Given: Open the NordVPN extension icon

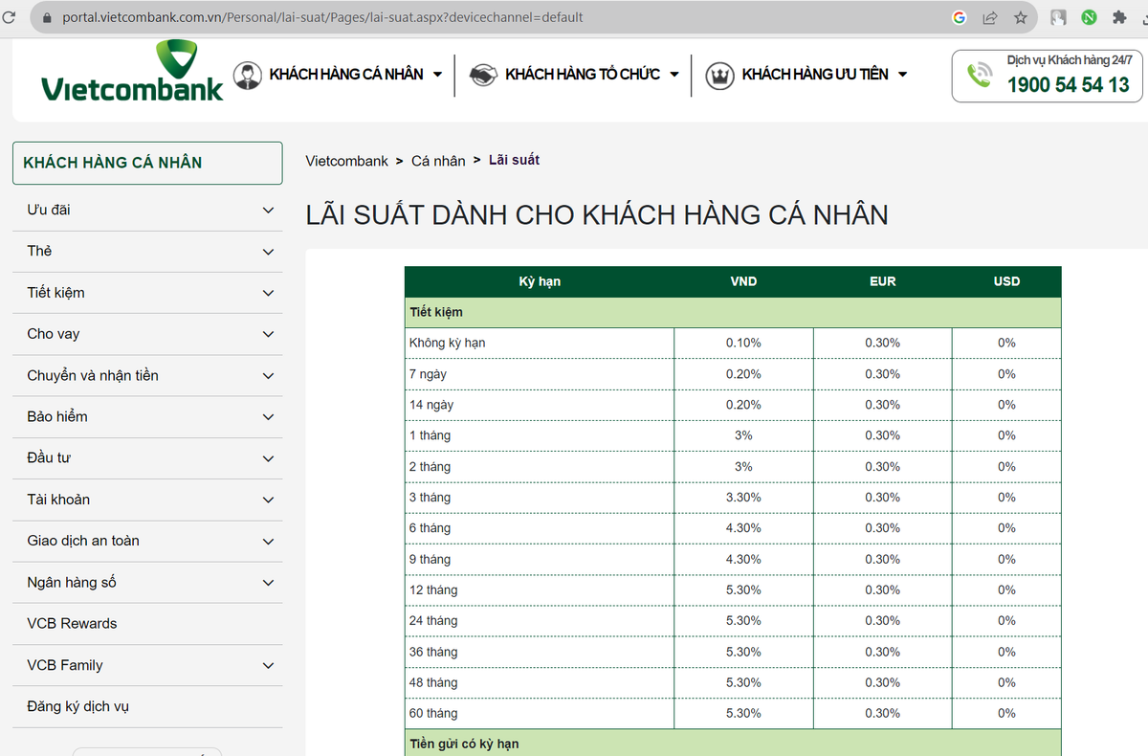Looking at the screenshot, I should (x=1089, y=16).
